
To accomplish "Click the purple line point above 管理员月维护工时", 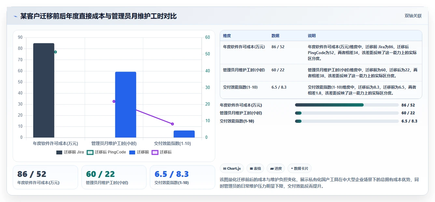I will [114, 101].
